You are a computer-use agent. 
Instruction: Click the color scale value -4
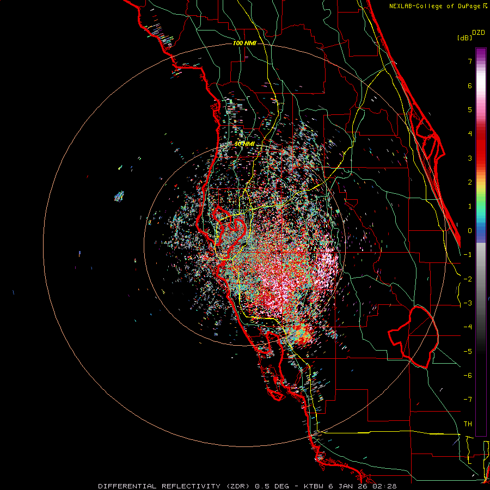(x=468, y=327)
